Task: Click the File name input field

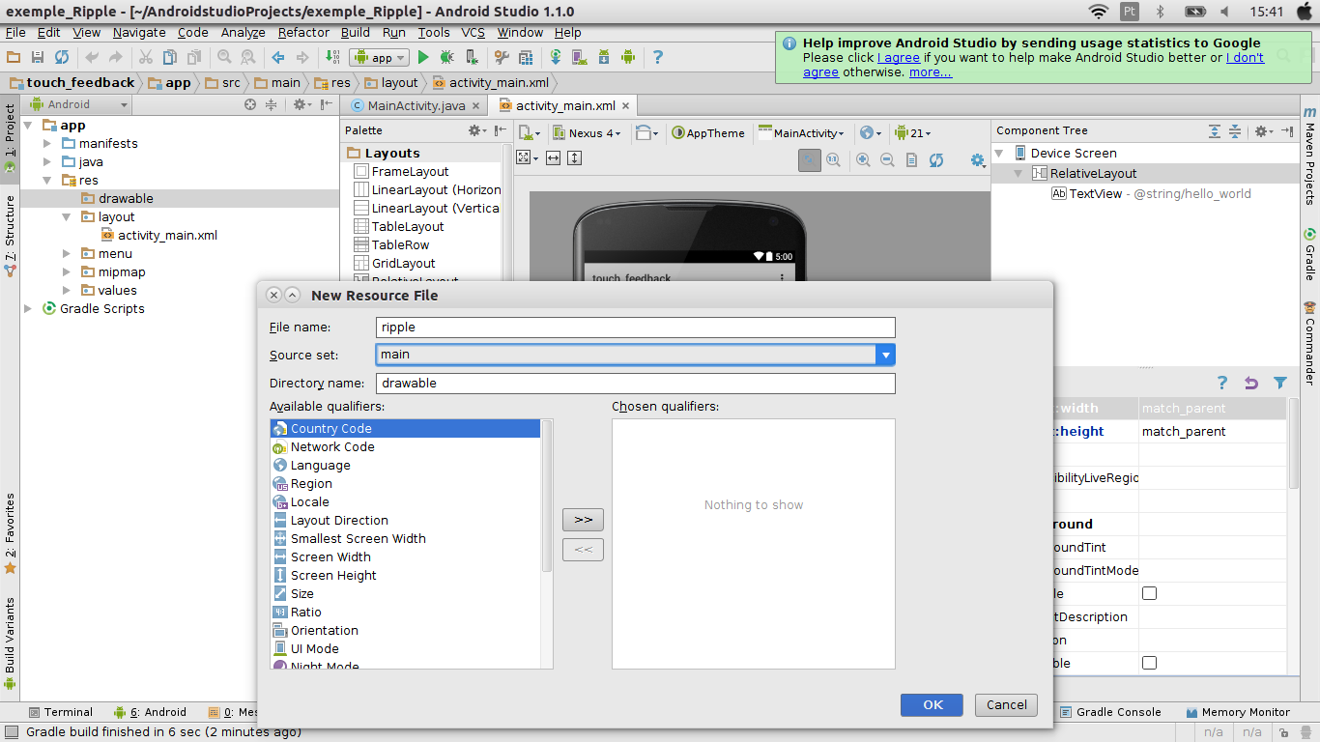Action: (x=636, y=328)
